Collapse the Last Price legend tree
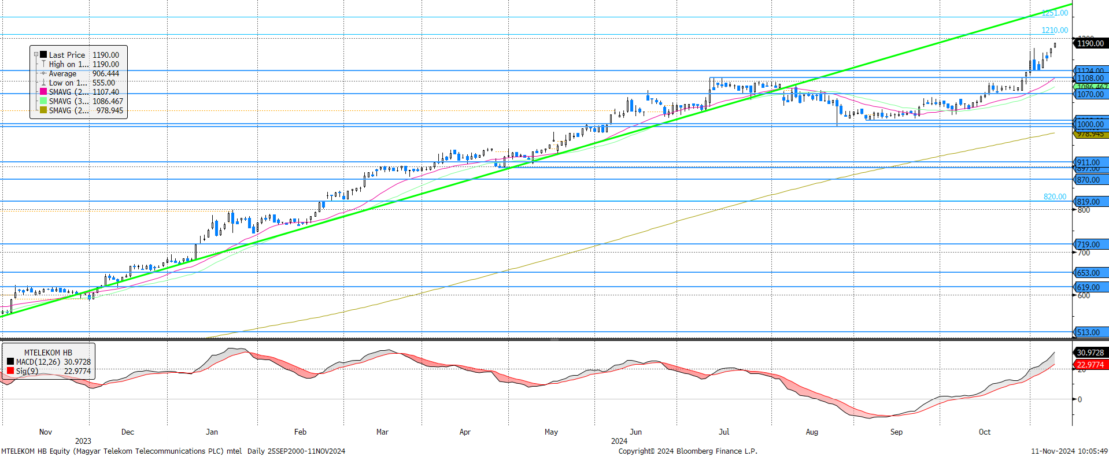This screenshot has height=456, width=1109. pyautogui.click(x=36, y=55)
